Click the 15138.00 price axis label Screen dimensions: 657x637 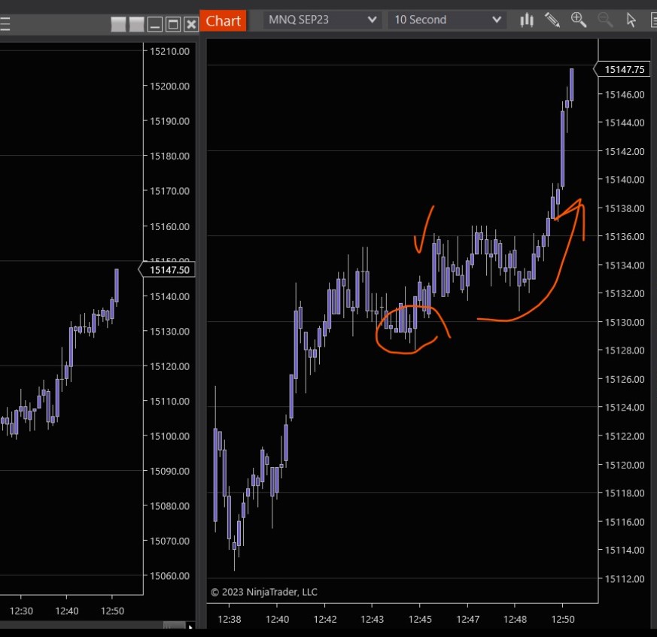625,208
